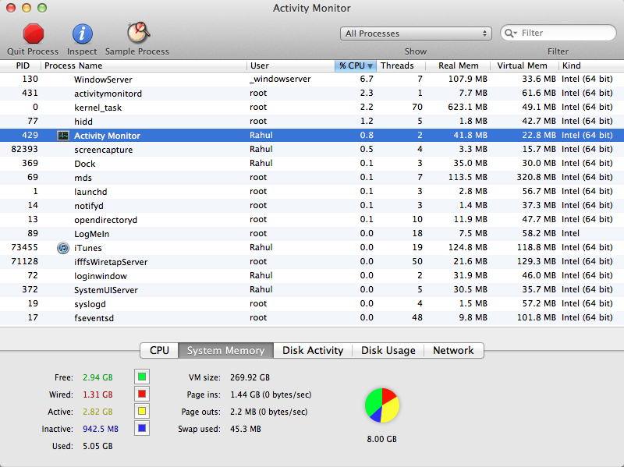
Task: Click the Activity Monitor process name
Action: (107, 136)
